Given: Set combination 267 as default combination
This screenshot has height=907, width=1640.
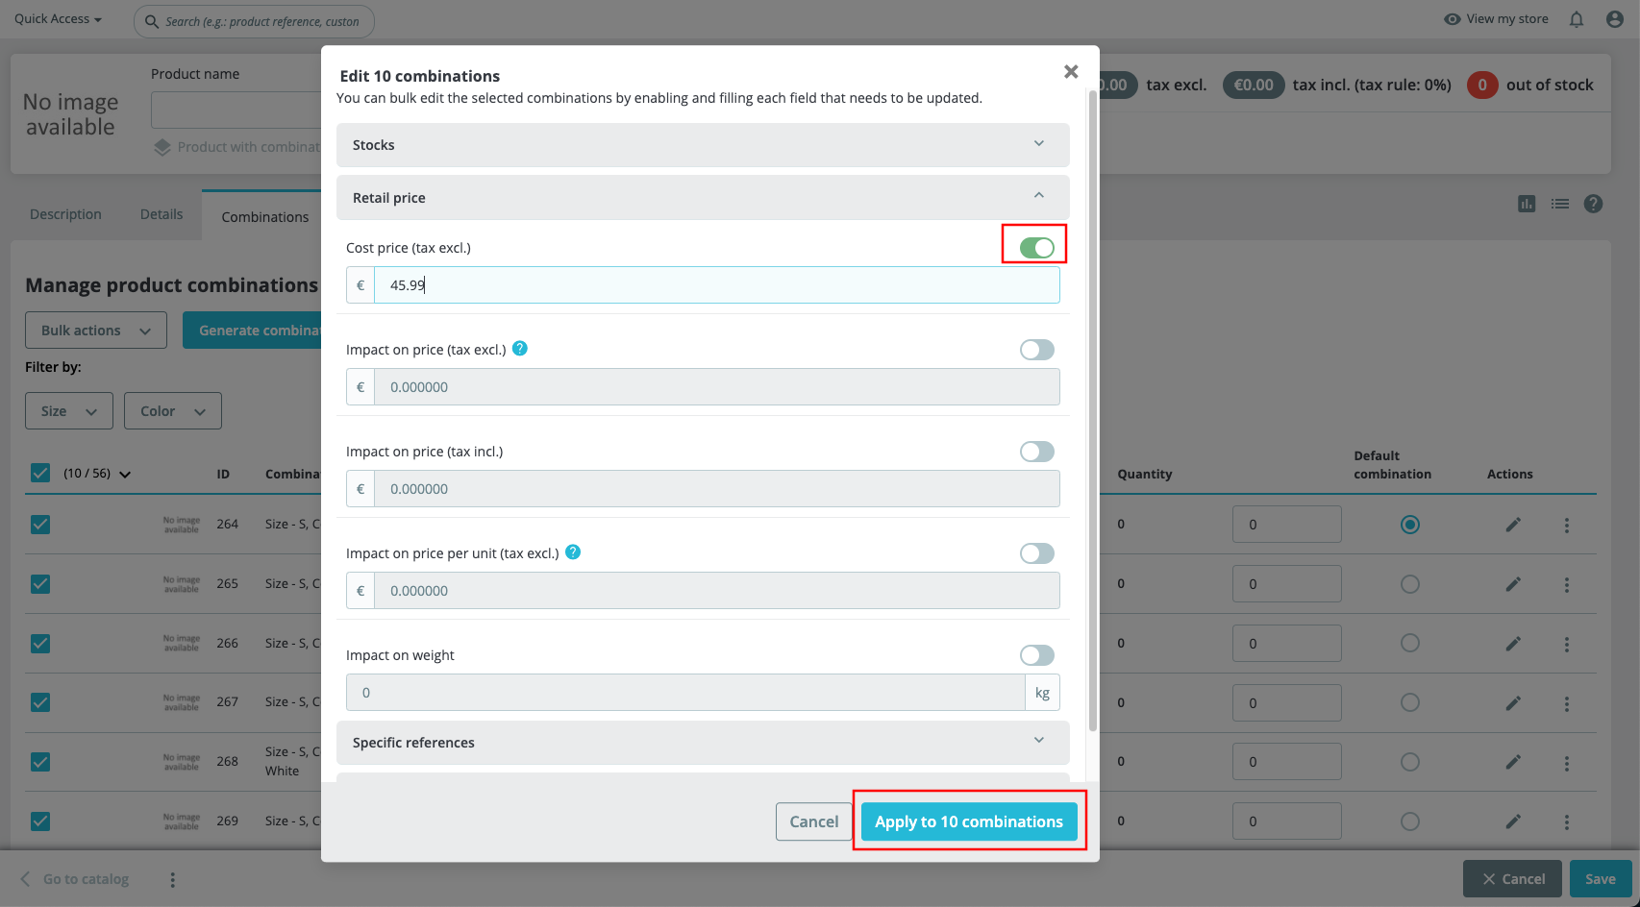Looking at the screenshot, I should [1410, 702].
